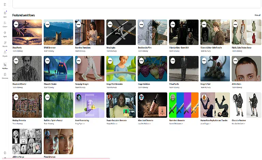Click the Runway badge on Story Panels card
This screenshot has width=262, height=160.
click(x=16, y=24)
